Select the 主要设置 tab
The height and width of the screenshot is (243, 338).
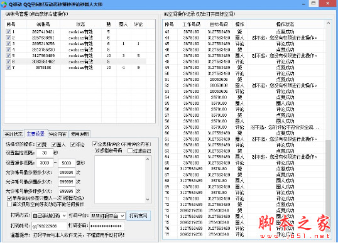[x=36, y=134]
